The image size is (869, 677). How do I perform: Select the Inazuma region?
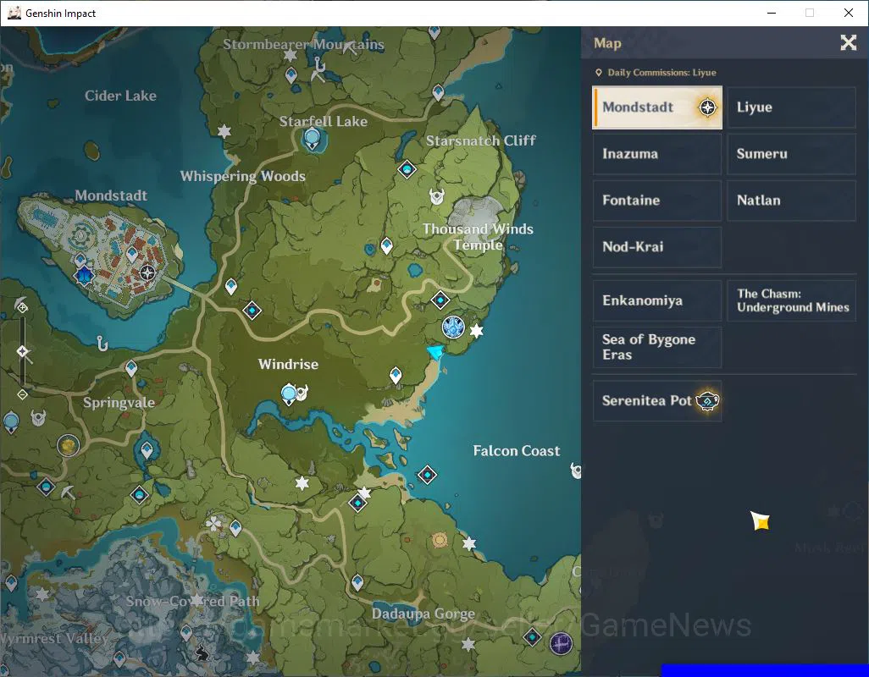pyautogui.click(x=657, y=154)
